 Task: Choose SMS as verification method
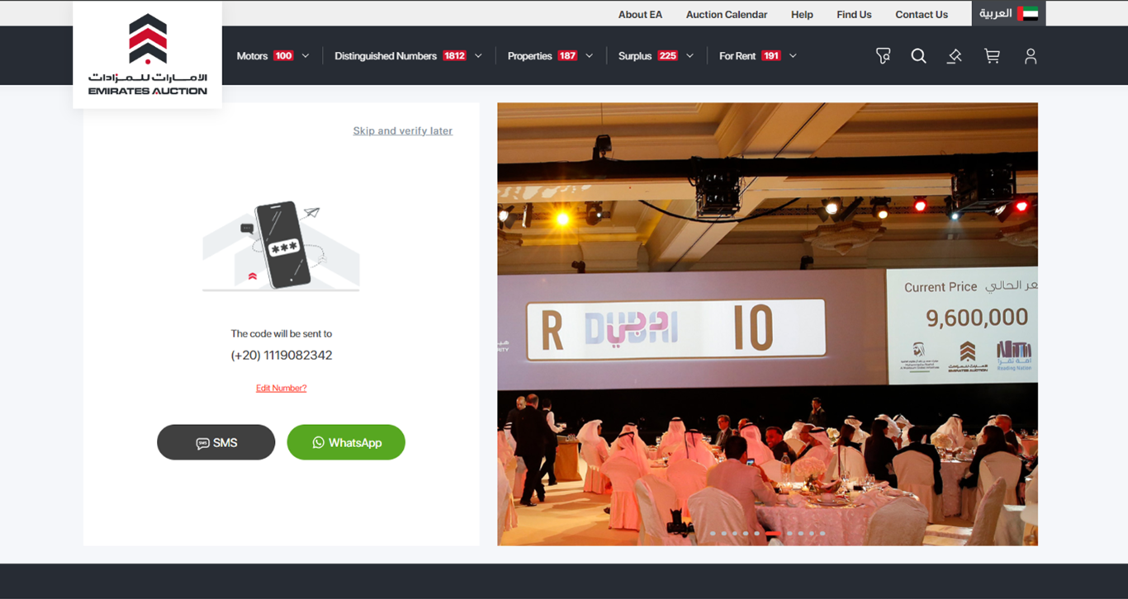[216, 442]
